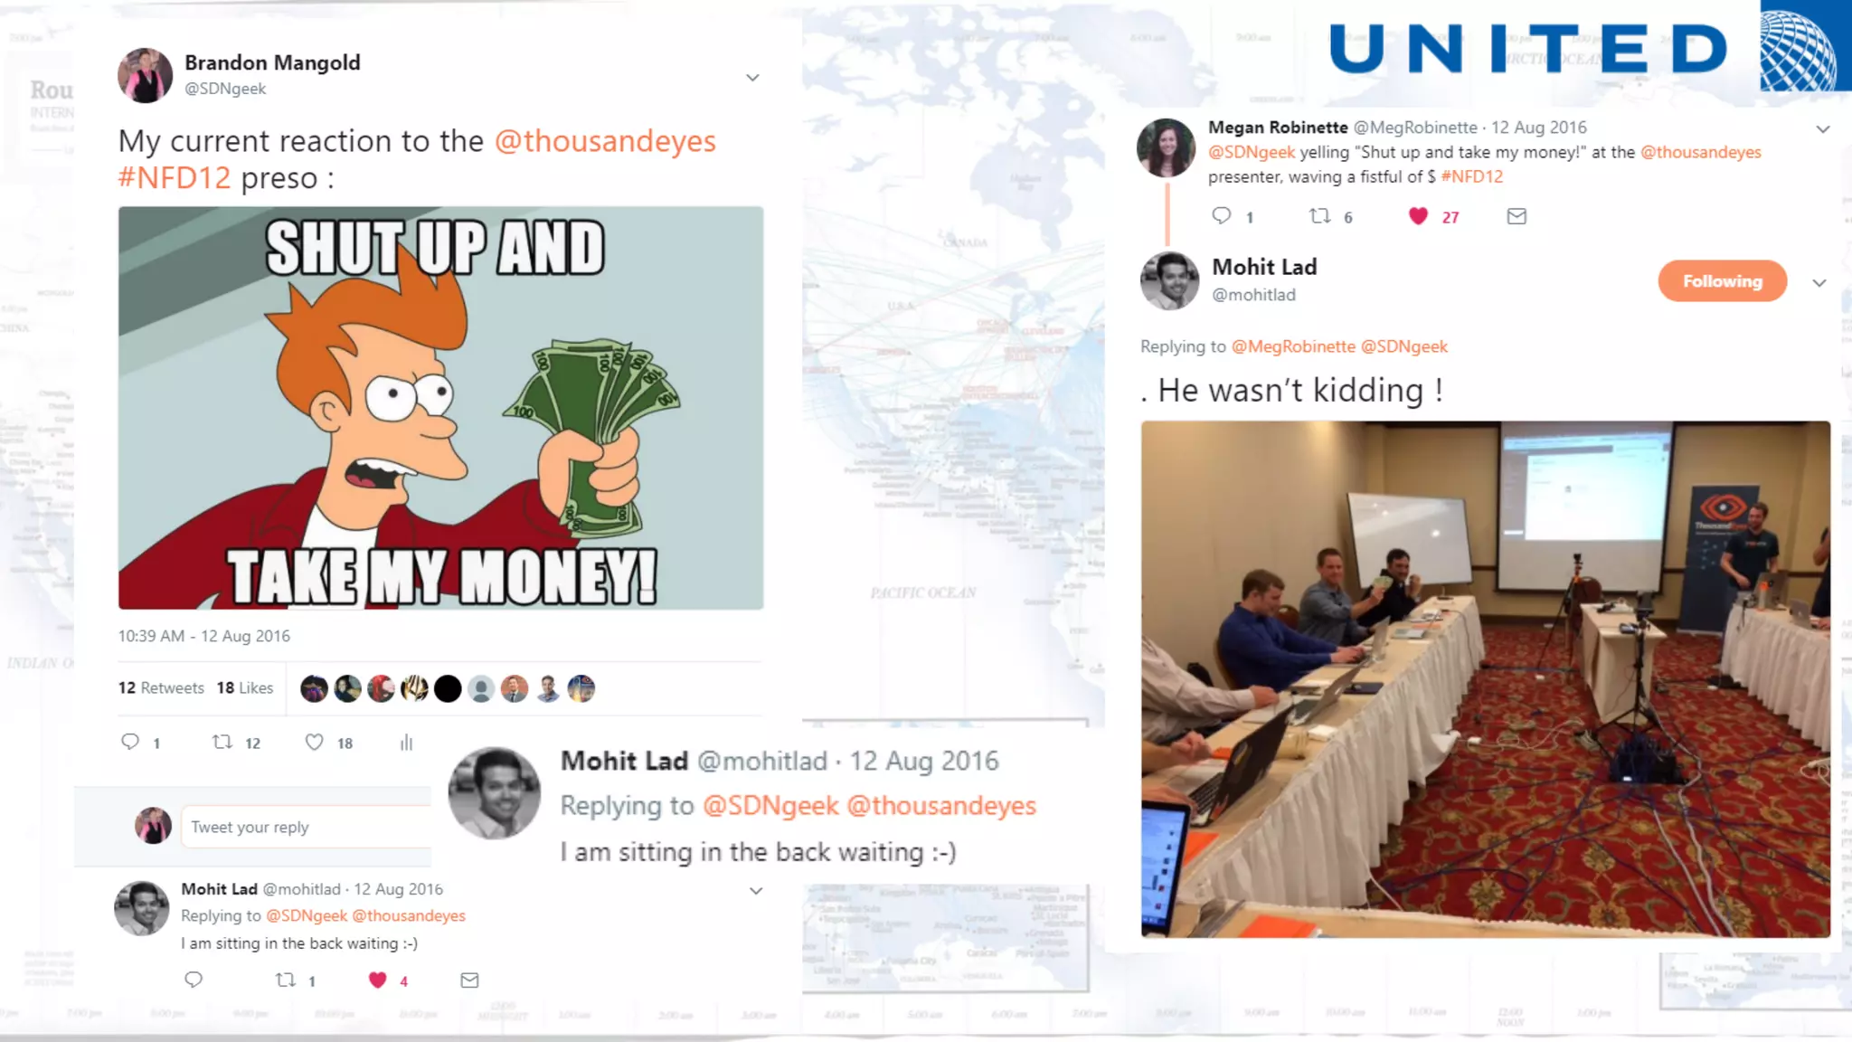Click the orange Following button
Viewport: 1852px width, 1042px height.
click(x=1722, y=281)
